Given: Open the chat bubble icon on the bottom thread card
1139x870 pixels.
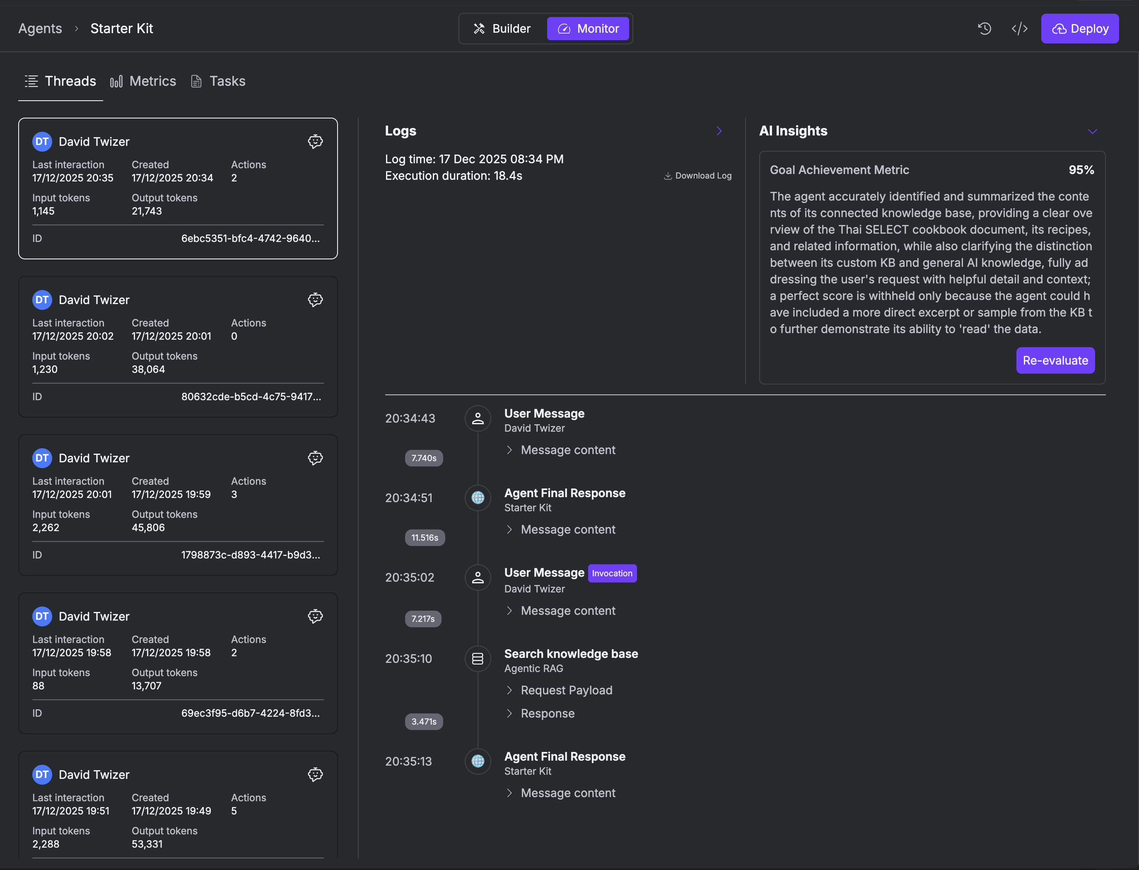Looking at the screenshot, I should pyautogui.click(x=315, y=774).
